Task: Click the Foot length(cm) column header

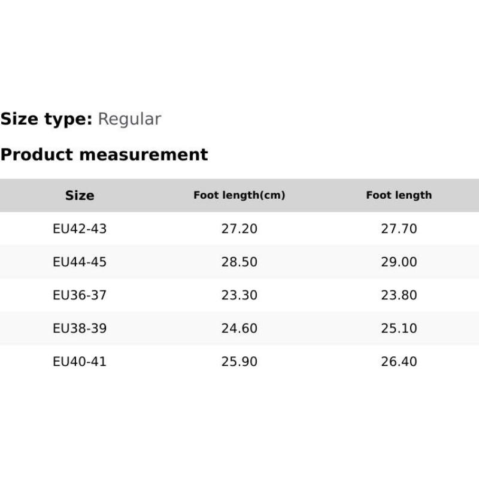Action: pyautogui.click(x=239, y=195)
